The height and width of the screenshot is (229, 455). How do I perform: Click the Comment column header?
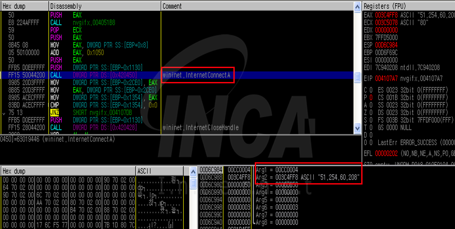pos(258,6)
